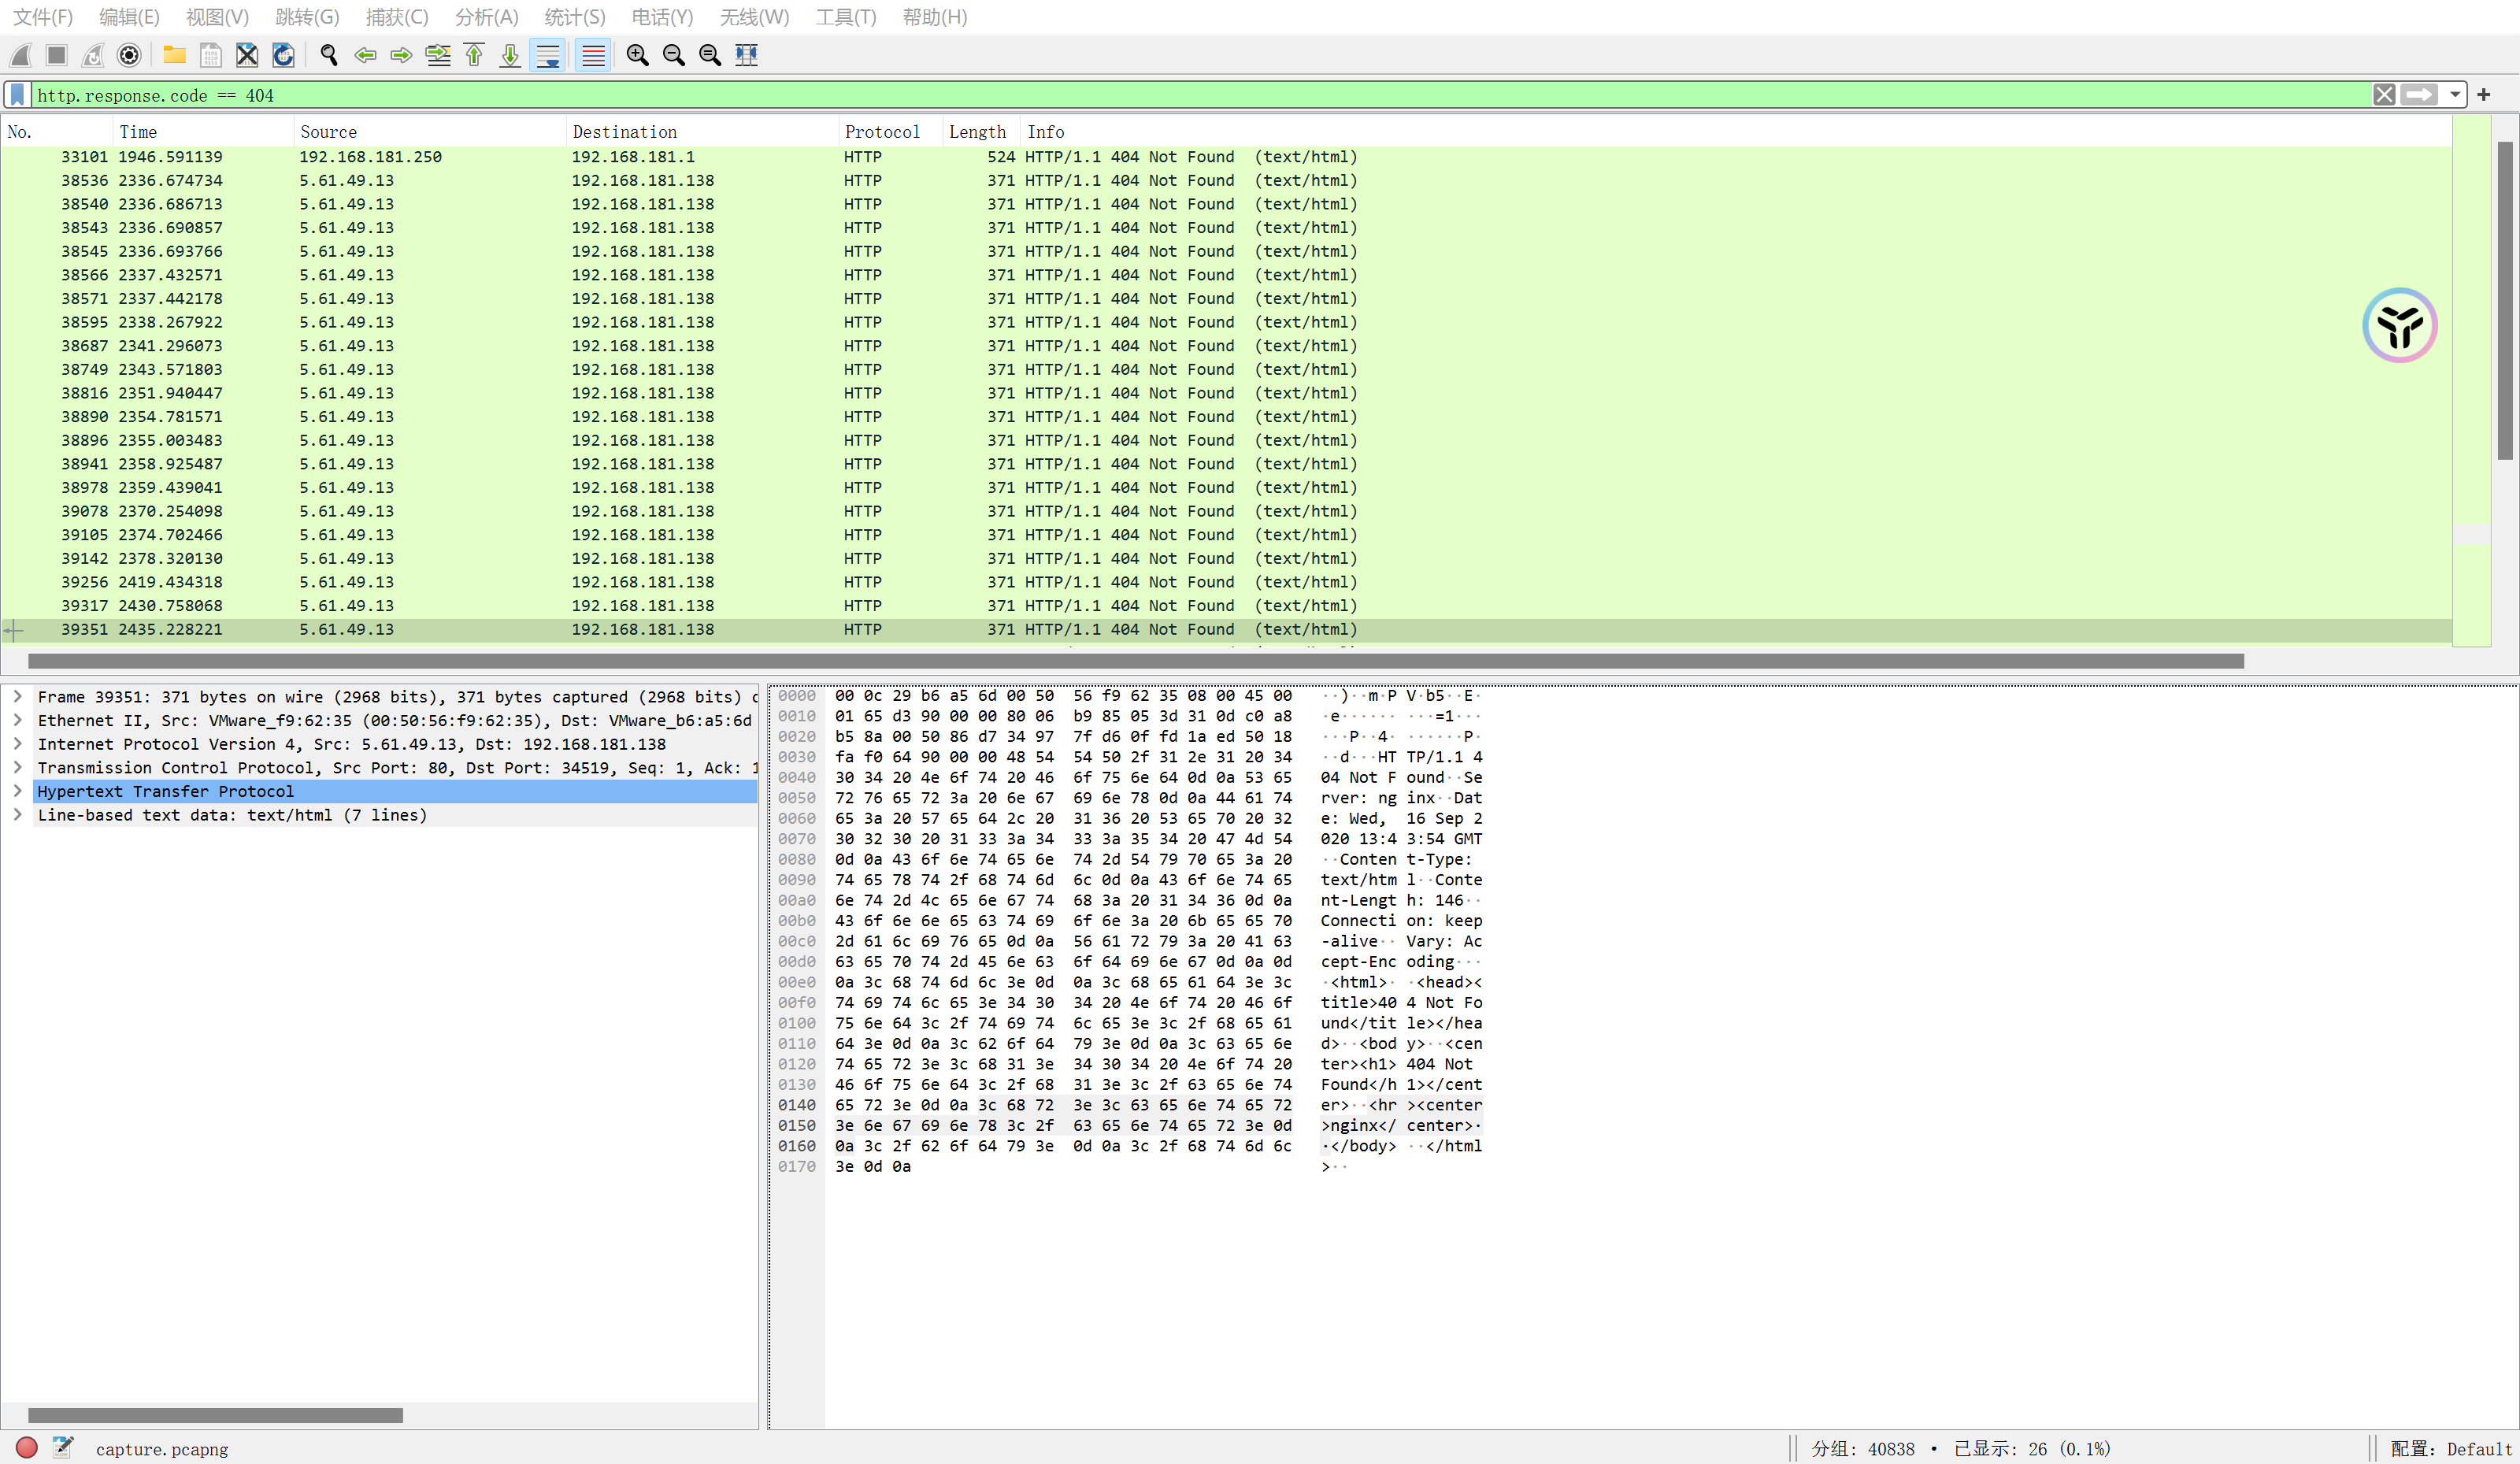This screenshot has height=1464, width=2520.
Task: Reset text zoom to normal size
Action: point(710,55)
